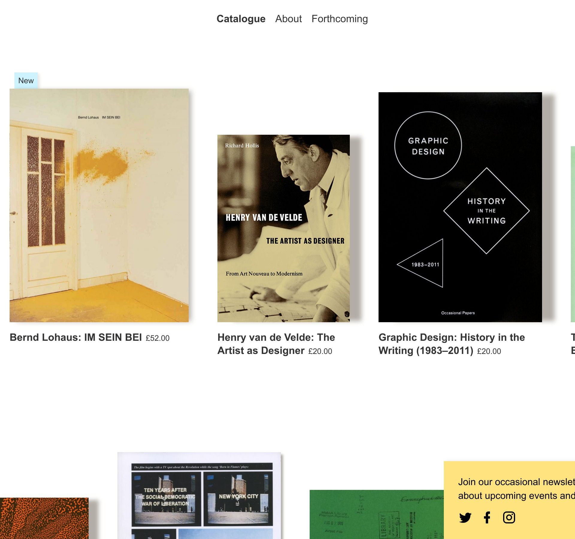Follow the 'Henry van de Velde: The Artist as Designer' link

click(276, 344)
